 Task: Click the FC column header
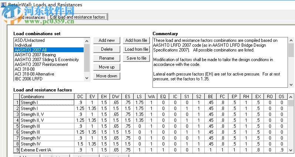point(222,97)
